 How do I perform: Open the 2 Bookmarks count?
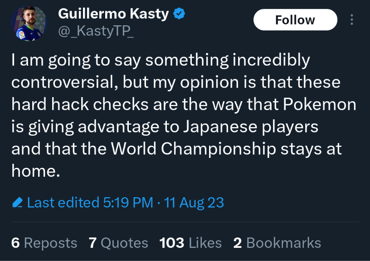pos(277,243)
